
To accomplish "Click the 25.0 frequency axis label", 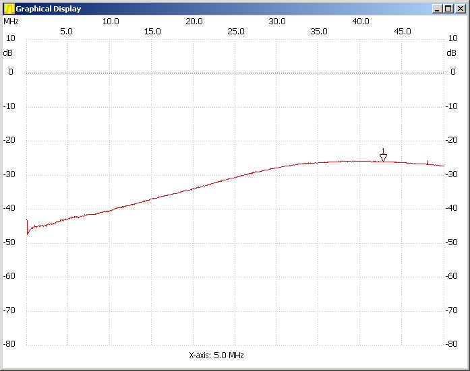I will (235, 31).
